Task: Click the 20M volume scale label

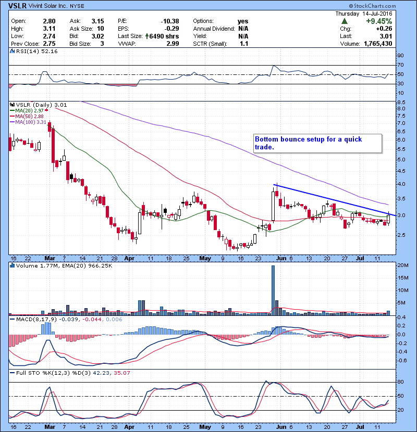Action: pos(403,265)
